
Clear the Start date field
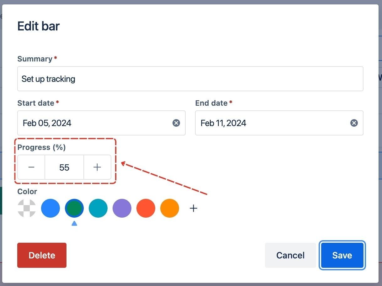tap(176, 123)
